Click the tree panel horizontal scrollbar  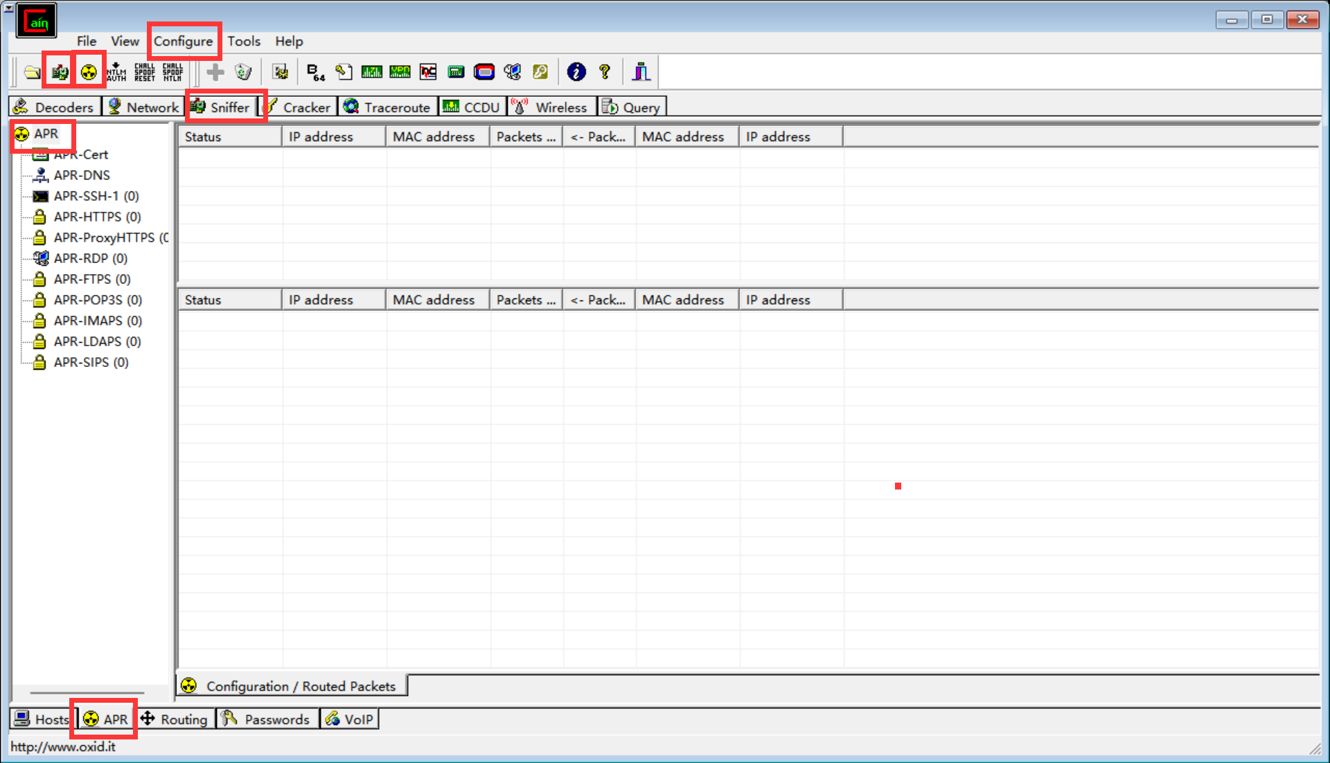(x=87, y=692)
